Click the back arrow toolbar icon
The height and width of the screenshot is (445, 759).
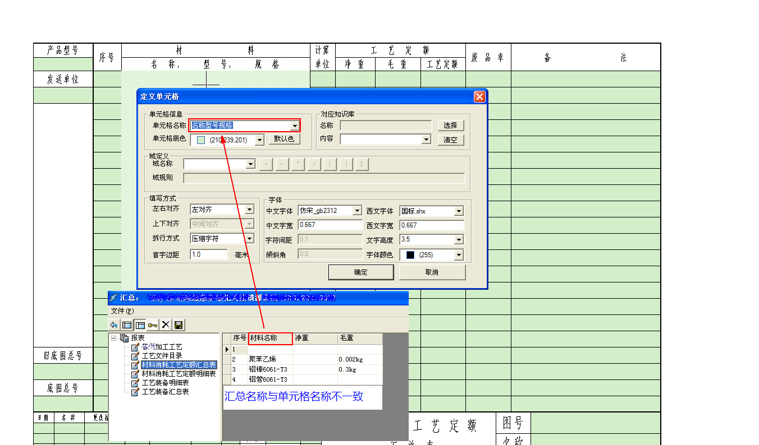click(114, 325)
